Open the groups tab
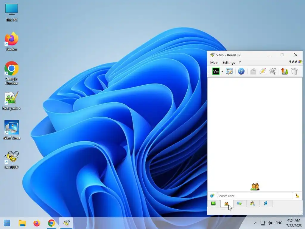The width and height of the screenshot is (305, 229). 253,204
